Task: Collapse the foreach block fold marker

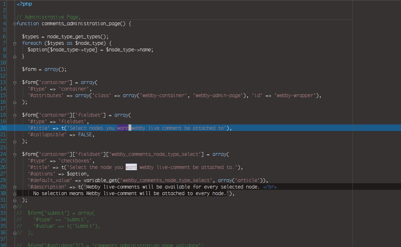Action: pyautogui.click(x=15, y=43)
